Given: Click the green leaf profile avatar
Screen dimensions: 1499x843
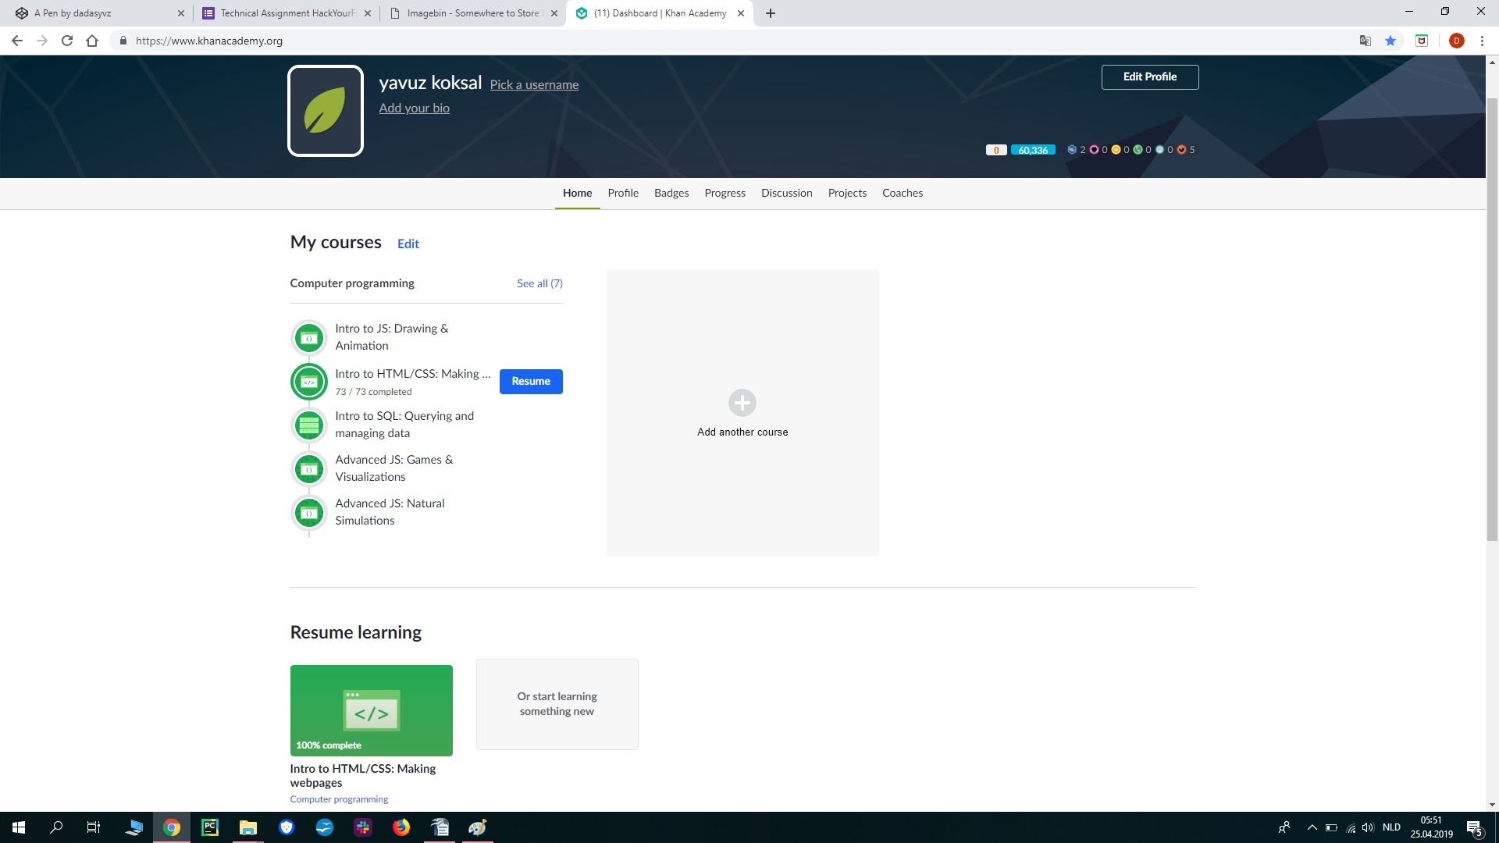Looking at the screenshot, I should [x=326, y=111].
